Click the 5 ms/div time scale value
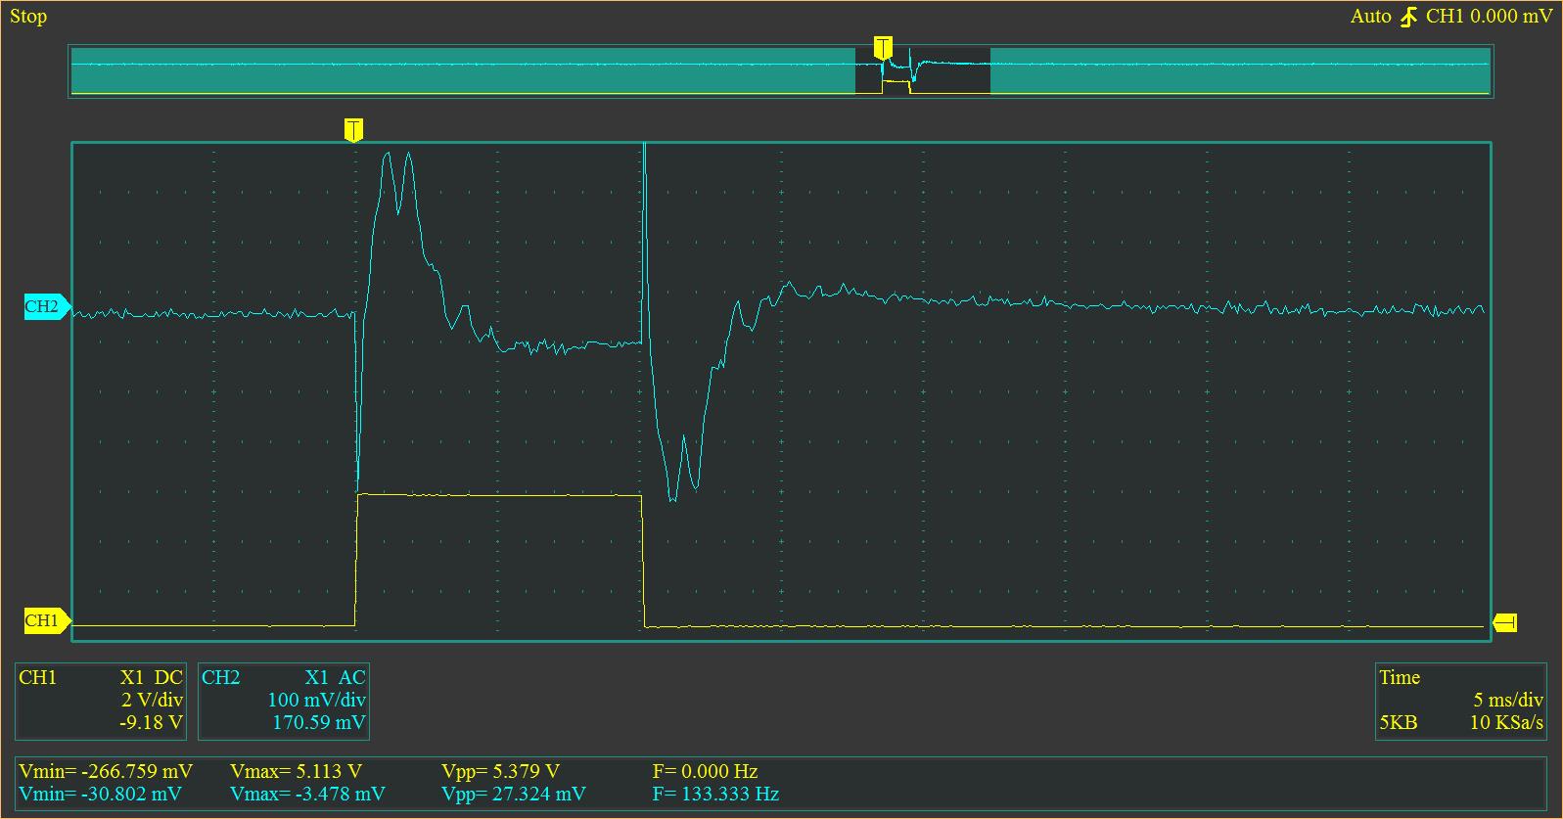This screenshot has width=1563, height=819. (1508, 701)
